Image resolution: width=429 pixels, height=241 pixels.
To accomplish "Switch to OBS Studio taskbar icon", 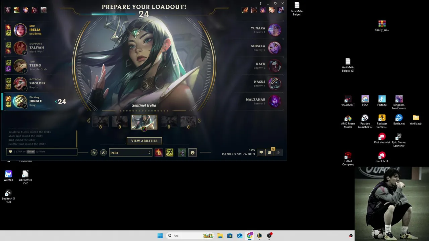I will (x=269, y=236).
